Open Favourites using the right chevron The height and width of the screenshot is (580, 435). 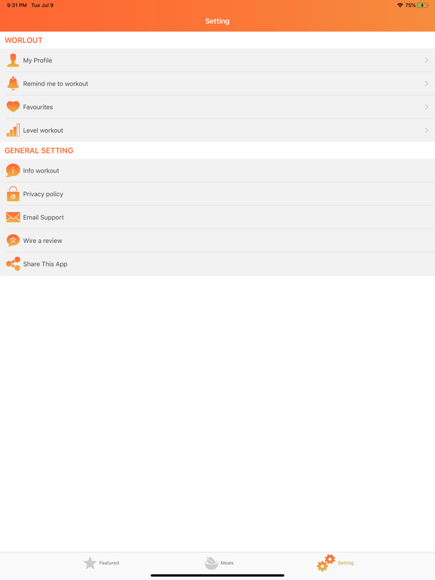pyautogui.click(x=426, y=107)
